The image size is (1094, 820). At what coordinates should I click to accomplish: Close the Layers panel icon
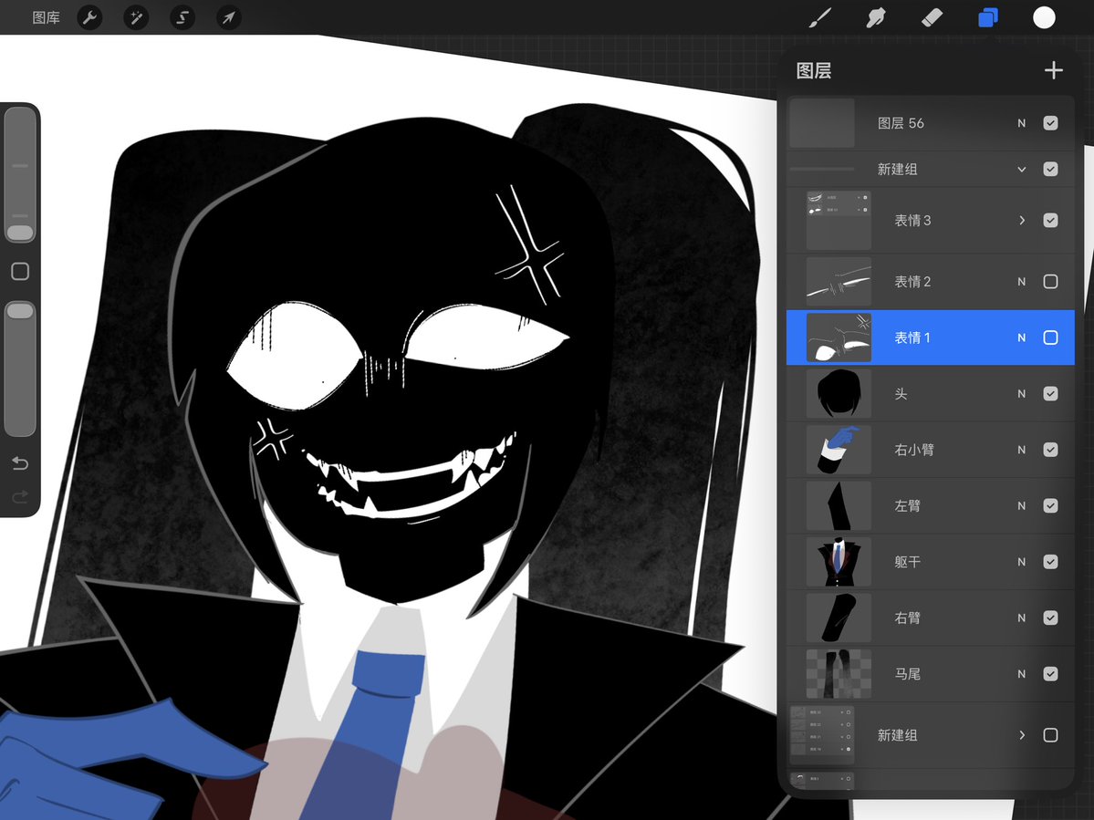click(988, 17)
